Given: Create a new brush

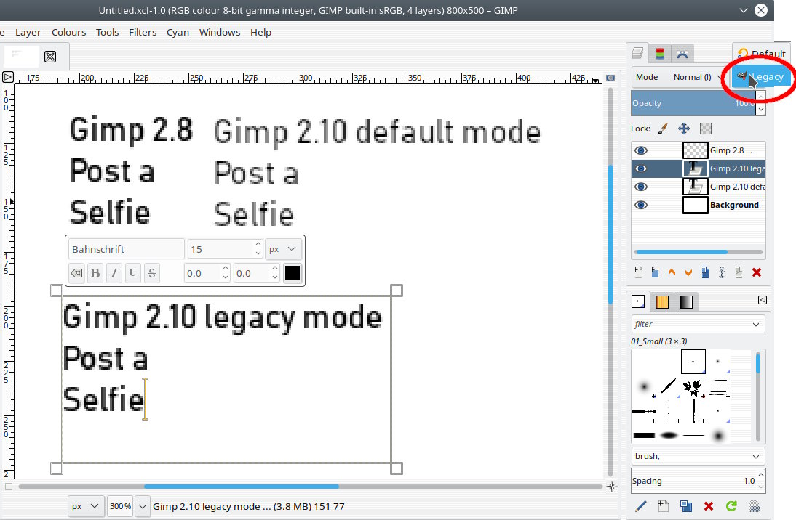Looking at the screenshot, I should click(663, 505).
